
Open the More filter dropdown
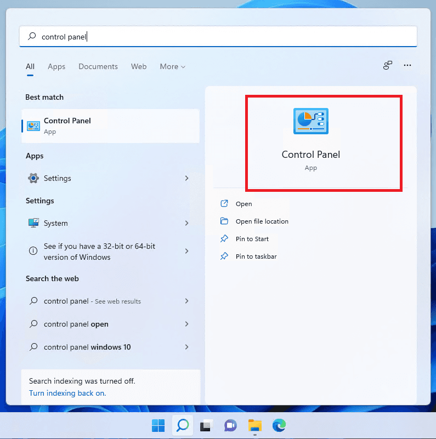pos(173,67)
